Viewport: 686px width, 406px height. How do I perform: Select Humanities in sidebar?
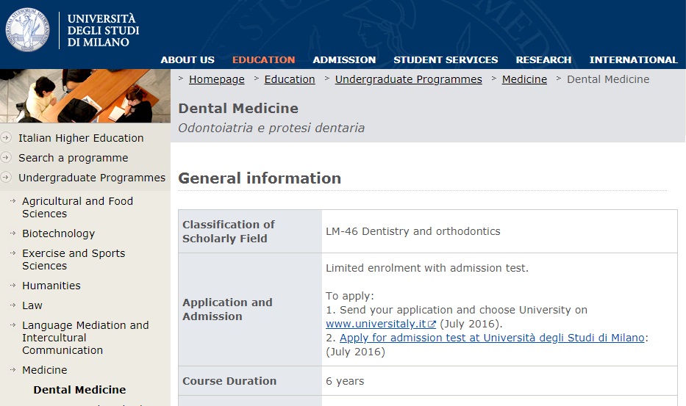[x=51, y=286]
